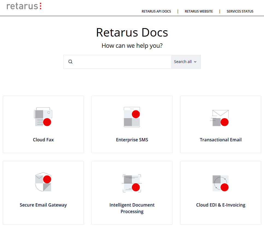Click the chevron next to Search all
The height and width of the screenshot is (227, 264).
[x=195, y=62]
